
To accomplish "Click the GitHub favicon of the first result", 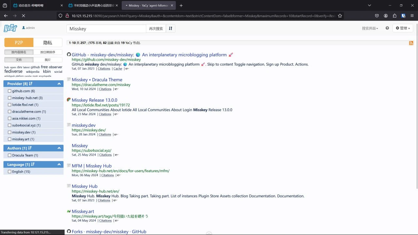I will click(x=69, y=55).
